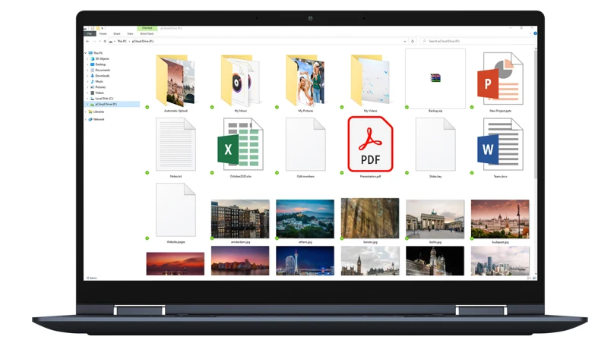Viewport: 595px width, 349px height.
Task: Open the My Music folder
Action: tap(241, 81)
